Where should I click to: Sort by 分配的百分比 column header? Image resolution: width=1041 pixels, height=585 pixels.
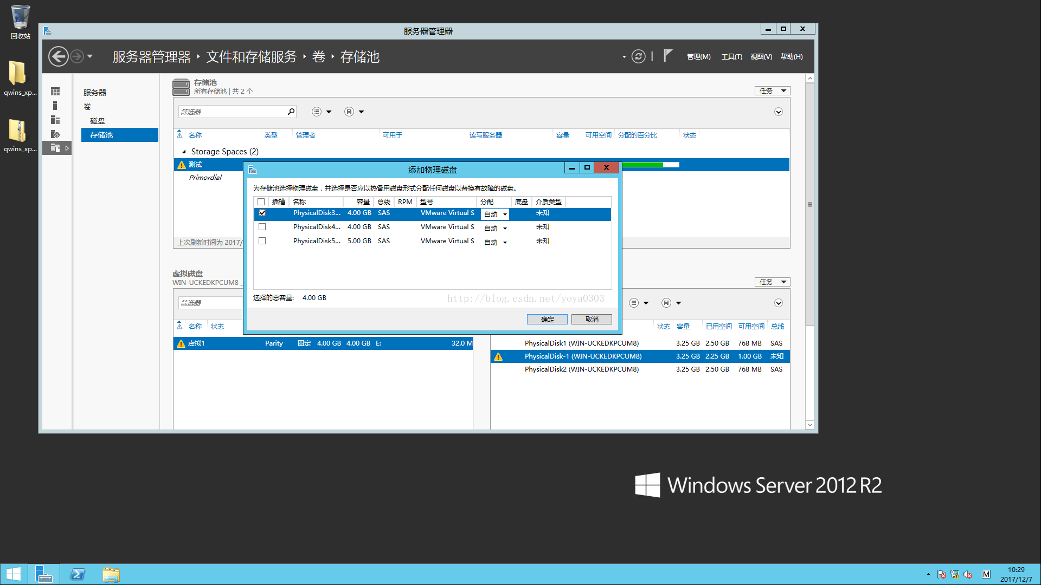click(x=638, y=135)
